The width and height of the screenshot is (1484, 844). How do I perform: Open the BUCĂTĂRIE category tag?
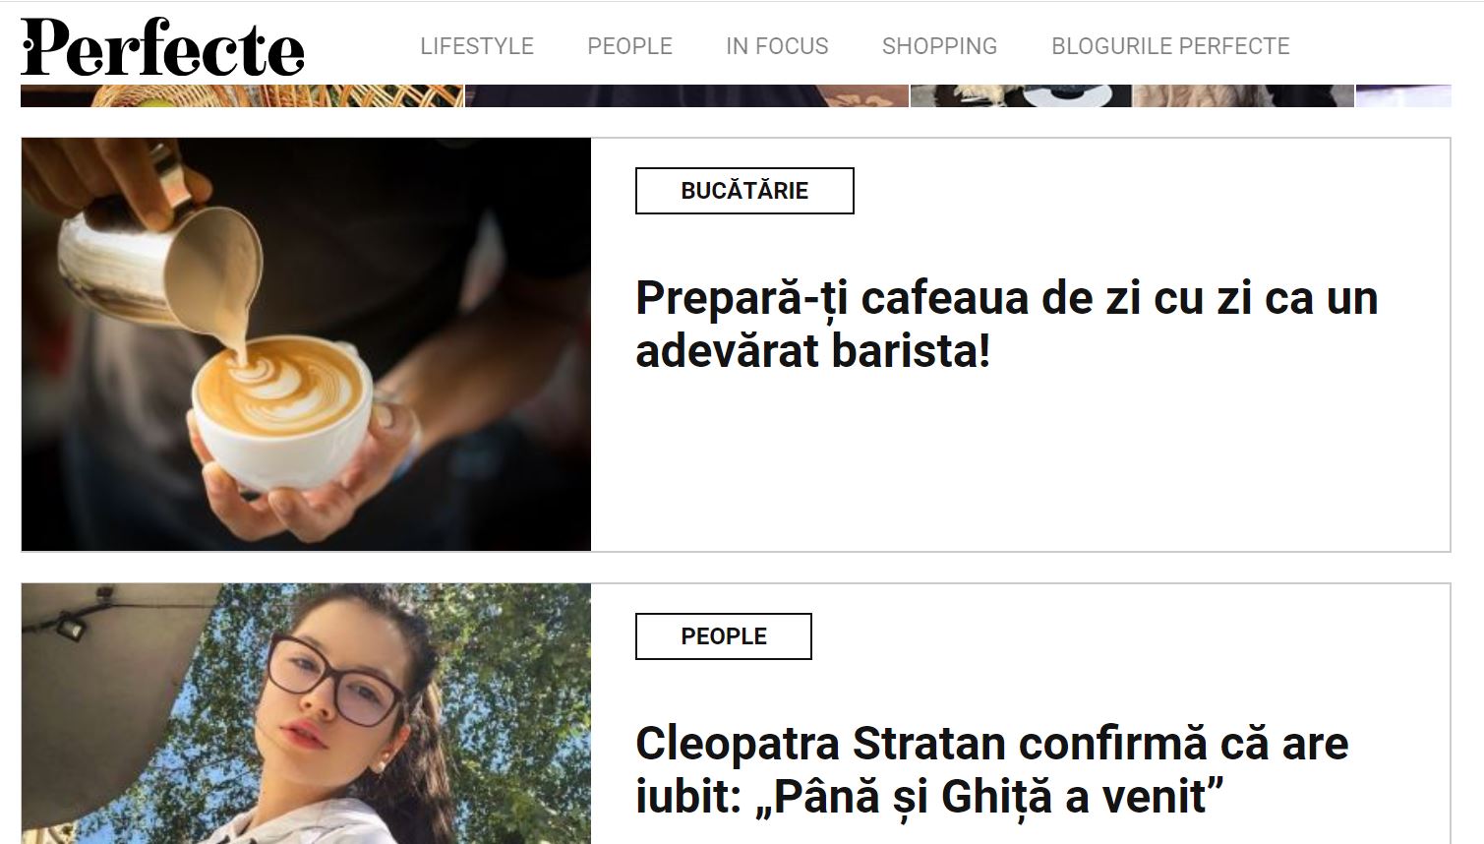pos(744,191)
